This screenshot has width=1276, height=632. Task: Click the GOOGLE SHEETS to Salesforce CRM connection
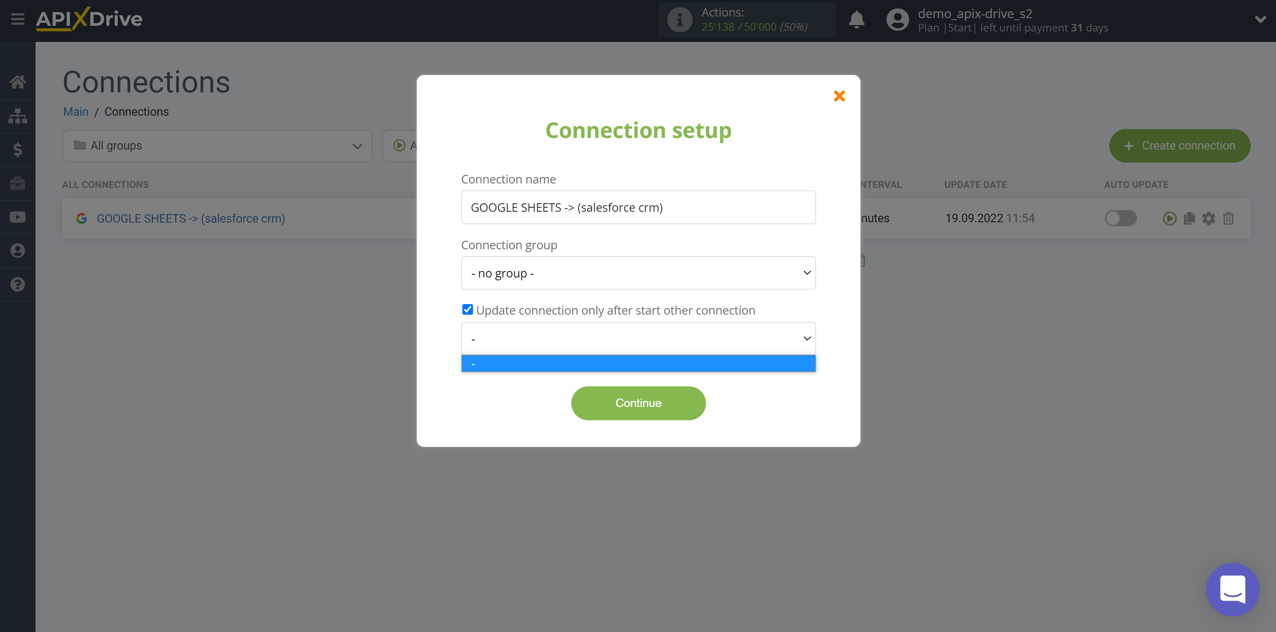[190, 218]
